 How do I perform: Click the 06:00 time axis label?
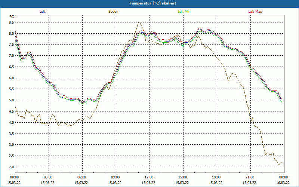click(x=82, y=177)
